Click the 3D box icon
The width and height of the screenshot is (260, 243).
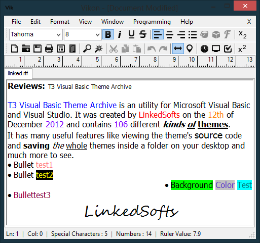216,34
